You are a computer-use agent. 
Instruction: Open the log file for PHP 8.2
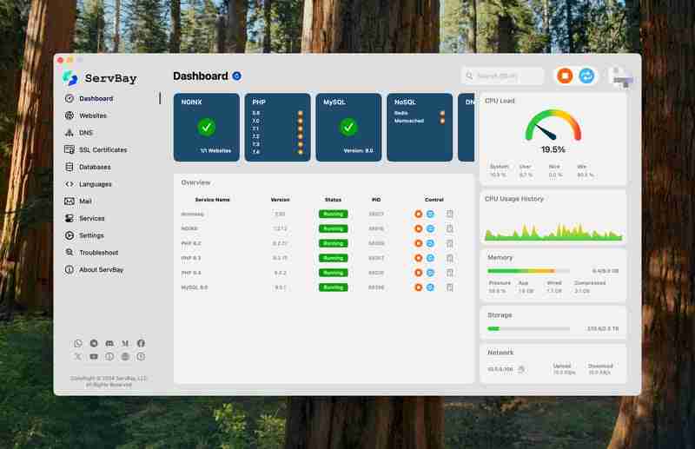coord(450,243)
